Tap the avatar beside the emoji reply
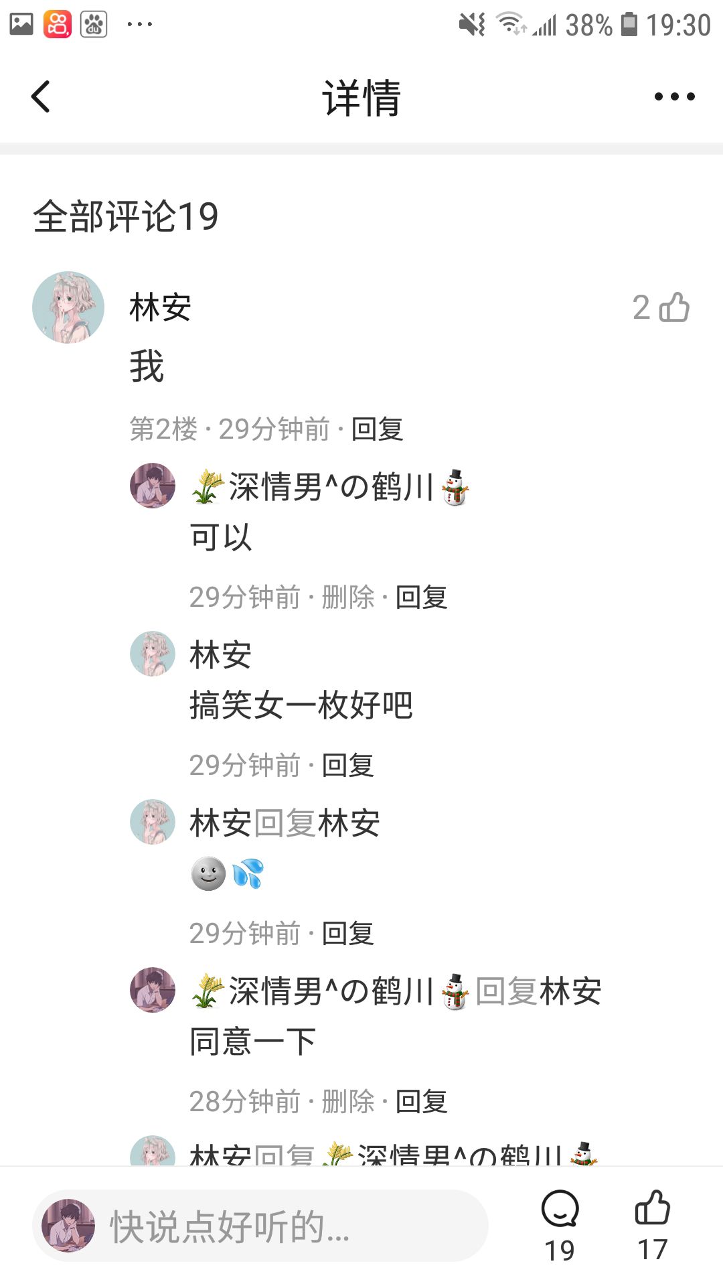The image size is (723, 1286). tap(153, 822)
